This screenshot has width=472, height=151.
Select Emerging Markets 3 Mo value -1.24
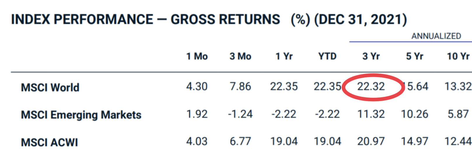(240, 114)
